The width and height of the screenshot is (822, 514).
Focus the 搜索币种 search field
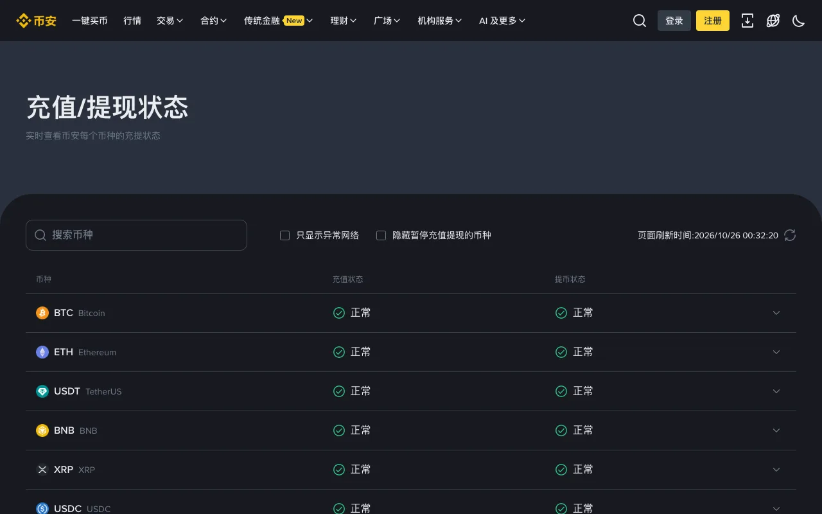[x=136, y=235]
